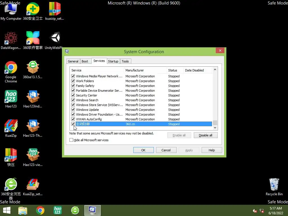
Task: Select the 360.cn manufacturer cell
Action: coord(130,124)
